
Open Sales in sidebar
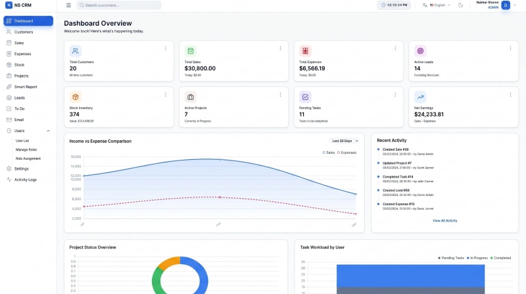tap(28, 43)
